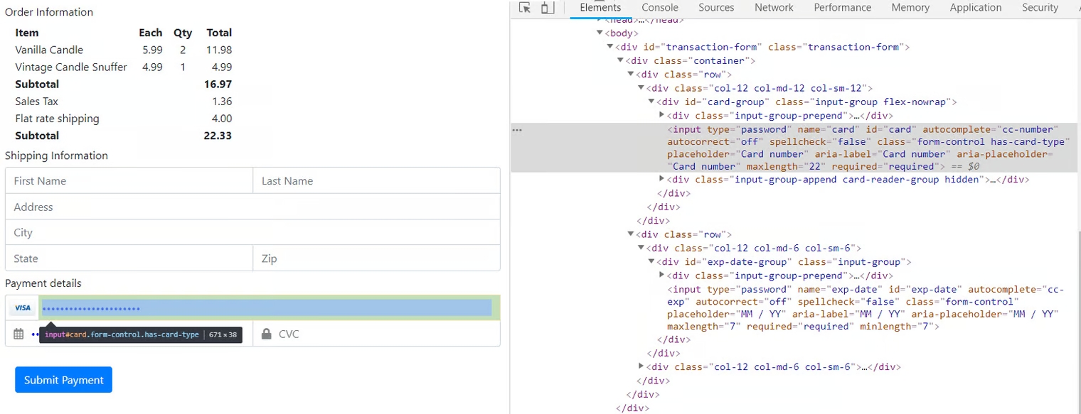Image resolution: width=1081 pixels, height=414 pixels.
Task: Collapse the exp-date-group div node
Action: pos(651,262)
